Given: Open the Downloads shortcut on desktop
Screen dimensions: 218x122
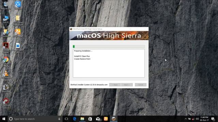Looking at the screenshot, I should (x=6, y=33).
